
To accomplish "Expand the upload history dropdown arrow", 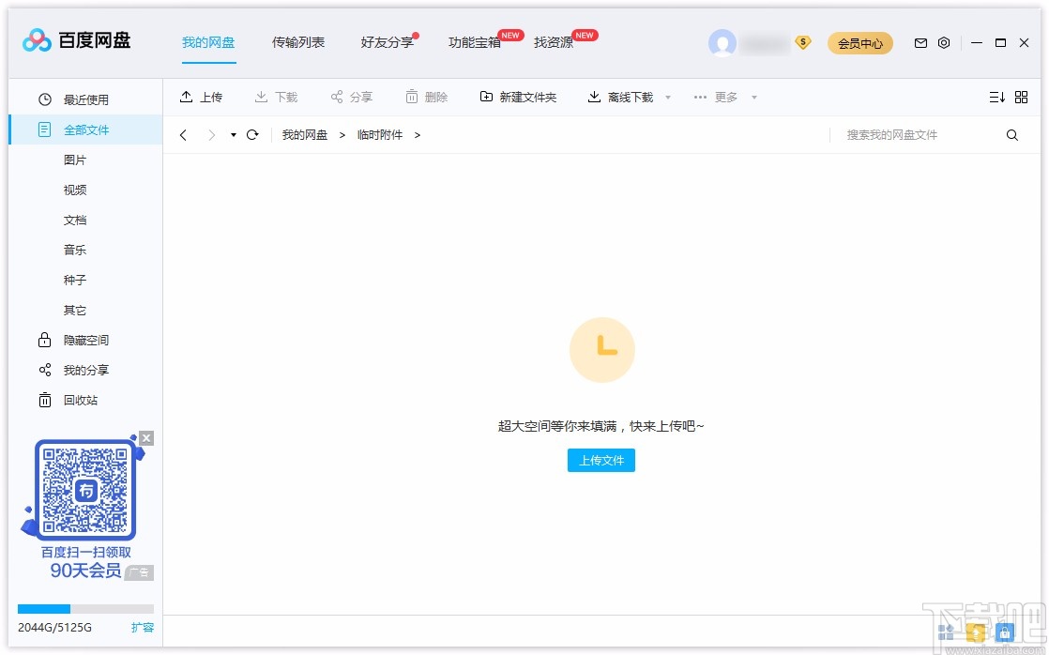I will [232, 134].
